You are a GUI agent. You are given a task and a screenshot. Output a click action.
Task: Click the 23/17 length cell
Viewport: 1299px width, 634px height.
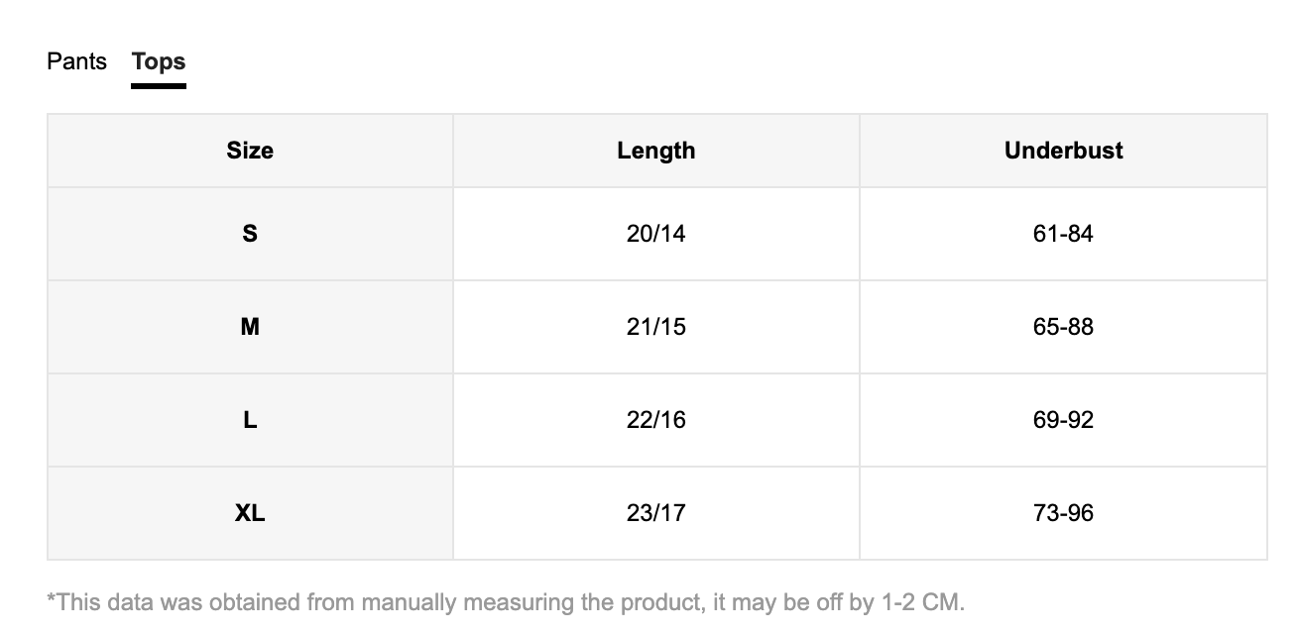tap(656, 513)
